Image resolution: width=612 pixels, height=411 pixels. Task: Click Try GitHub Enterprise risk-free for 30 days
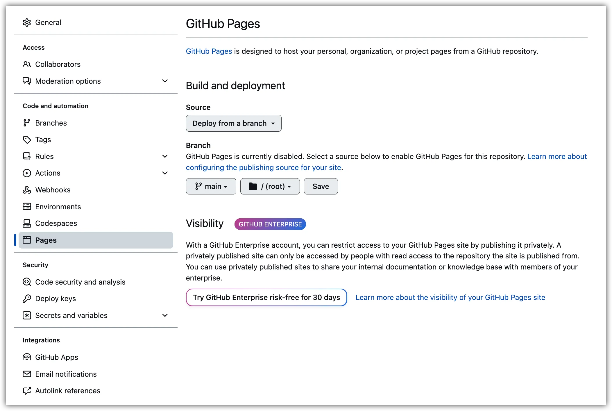(266, 297)
